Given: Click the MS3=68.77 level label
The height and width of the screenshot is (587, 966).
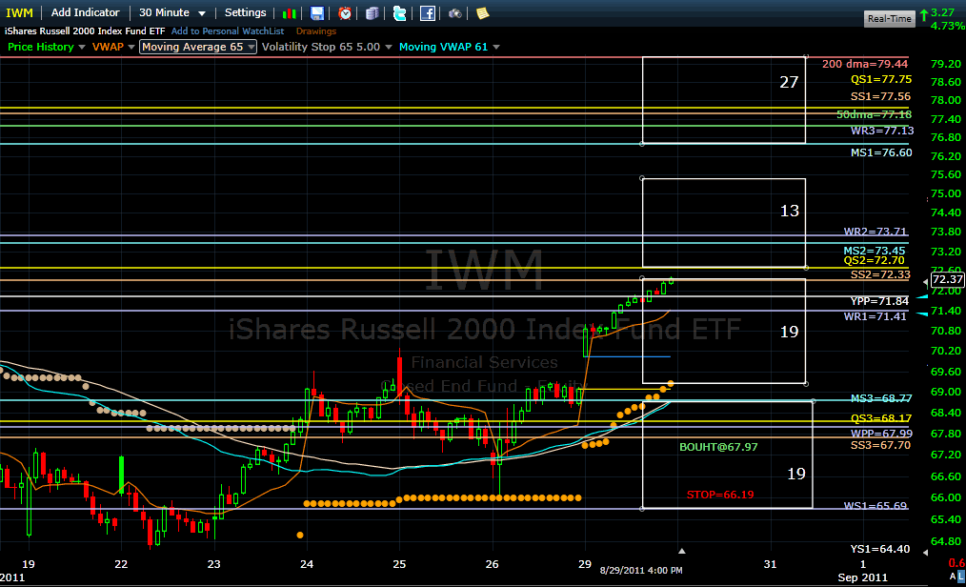Looking at the screenshot, I should (x=881, y=398).
